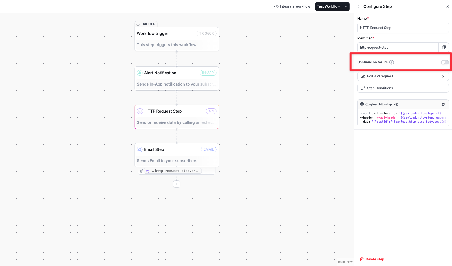Click the bell icon on Alert Notification step
The width and height of the screenshot is (452, 266).
[140, 73]
